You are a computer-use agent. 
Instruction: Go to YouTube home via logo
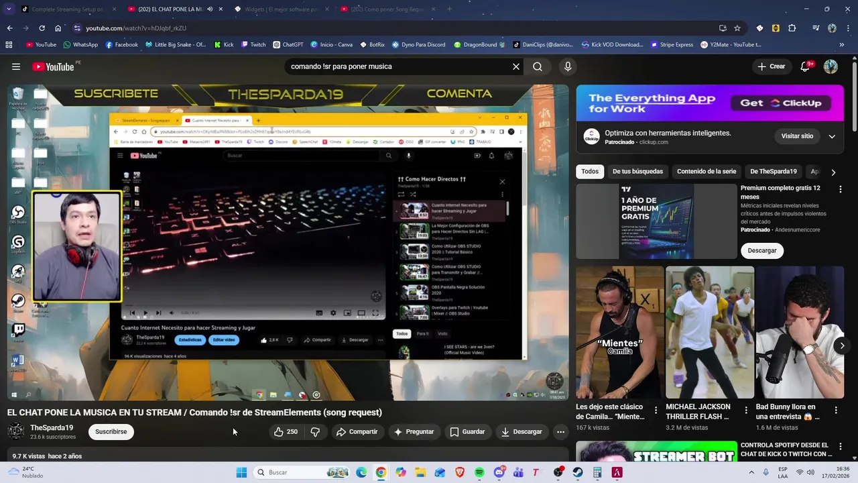coord(53,66)
